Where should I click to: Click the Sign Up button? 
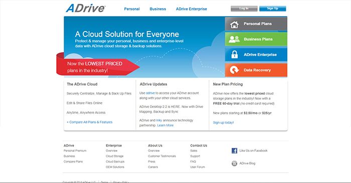click(273, 8)
